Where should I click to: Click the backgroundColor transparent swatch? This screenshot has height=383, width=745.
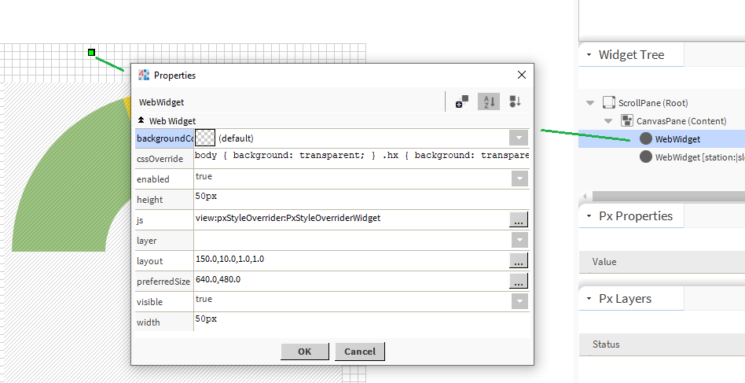(205, 138)
